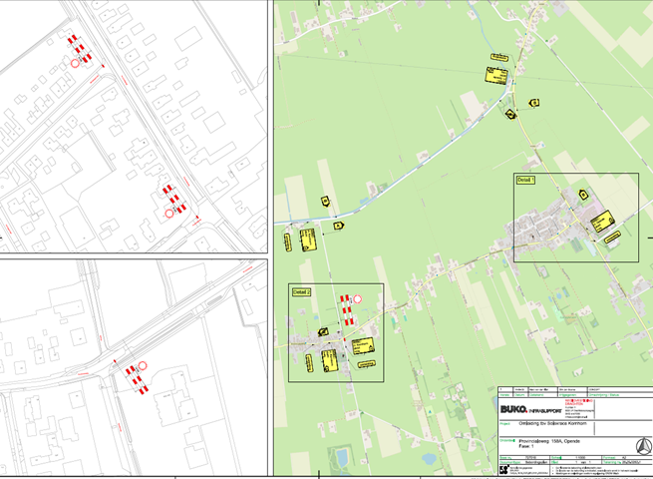This screenshot has height=479, width=653.
Task: Click the project title 'Omleiding tbv Solarwave Kornhorn'
Action: 553,426
